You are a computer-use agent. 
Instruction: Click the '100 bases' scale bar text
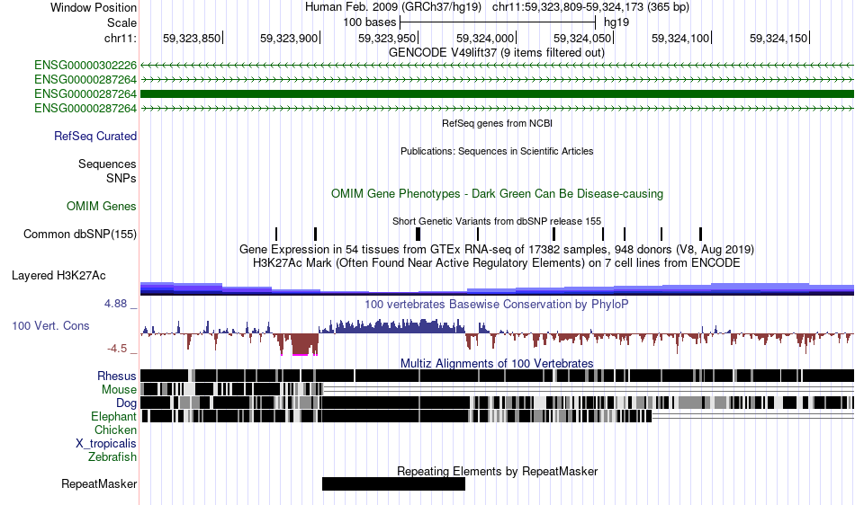click(x=370, y=22)
